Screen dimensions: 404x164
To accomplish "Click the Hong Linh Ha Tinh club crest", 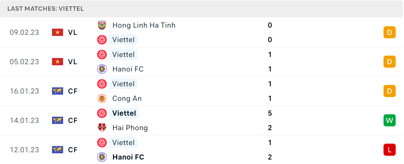I will point(102,25).
